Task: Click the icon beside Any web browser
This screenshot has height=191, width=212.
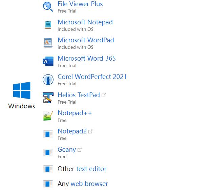Action: (48, 184)
